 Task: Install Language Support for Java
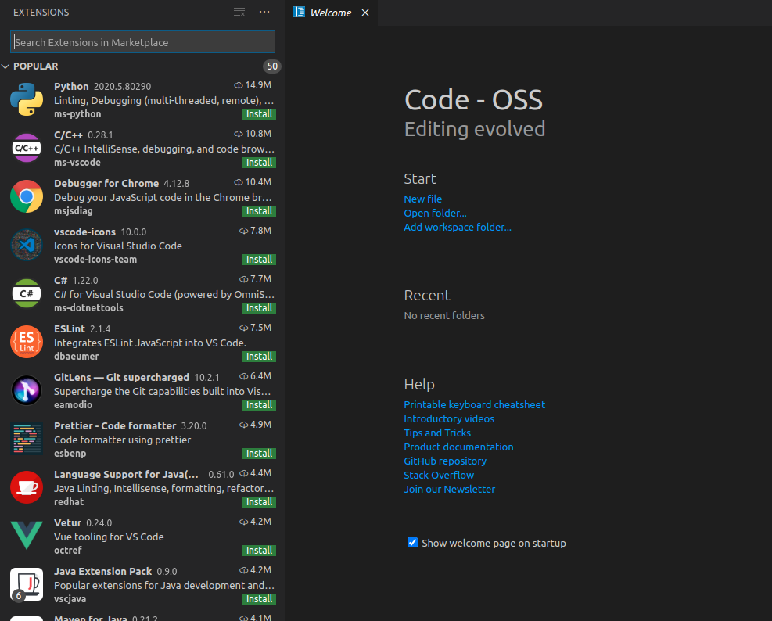point(259,502)
